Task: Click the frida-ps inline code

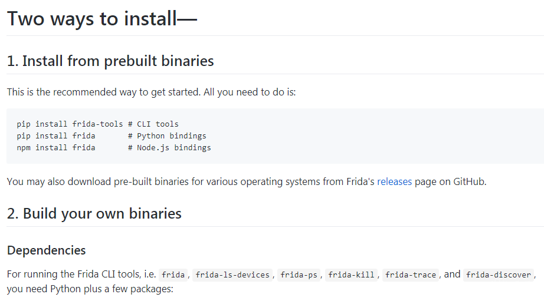Action: [x=299, y=275]
